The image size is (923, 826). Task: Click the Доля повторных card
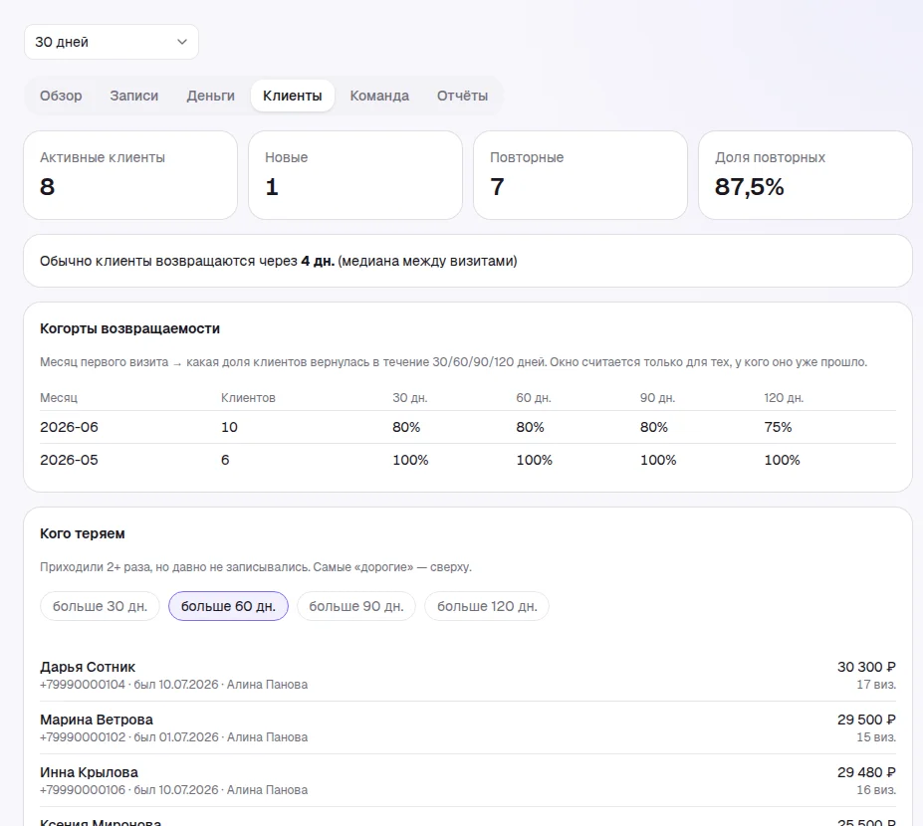tap(806, 175)
